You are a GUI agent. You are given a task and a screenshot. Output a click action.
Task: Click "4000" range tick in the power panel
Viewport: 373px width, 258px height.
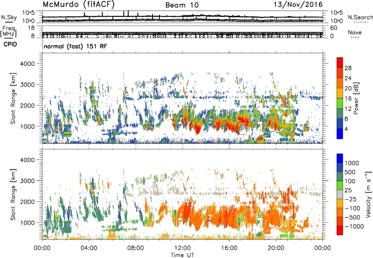(27, 64)
